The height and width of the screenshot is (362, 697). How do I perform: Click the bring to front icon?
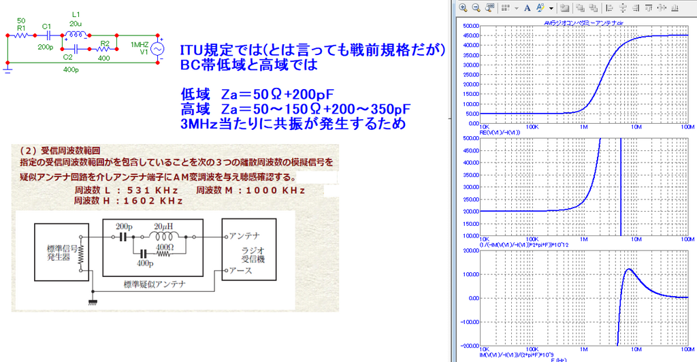coord(580,7)
